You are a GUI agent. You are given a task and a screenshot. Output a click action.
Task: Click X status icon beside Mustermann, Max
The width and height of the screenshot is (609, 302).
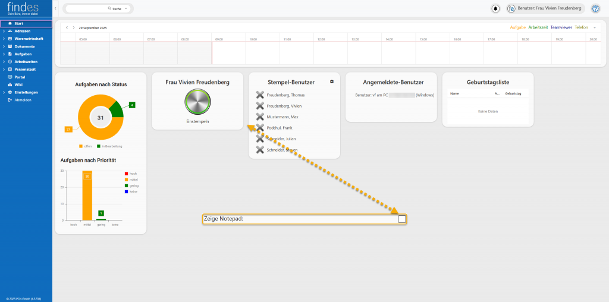260,117
